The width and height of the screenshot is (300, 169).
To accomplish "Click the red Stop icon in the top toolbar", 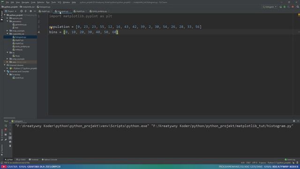I will (x=292, y=7).
